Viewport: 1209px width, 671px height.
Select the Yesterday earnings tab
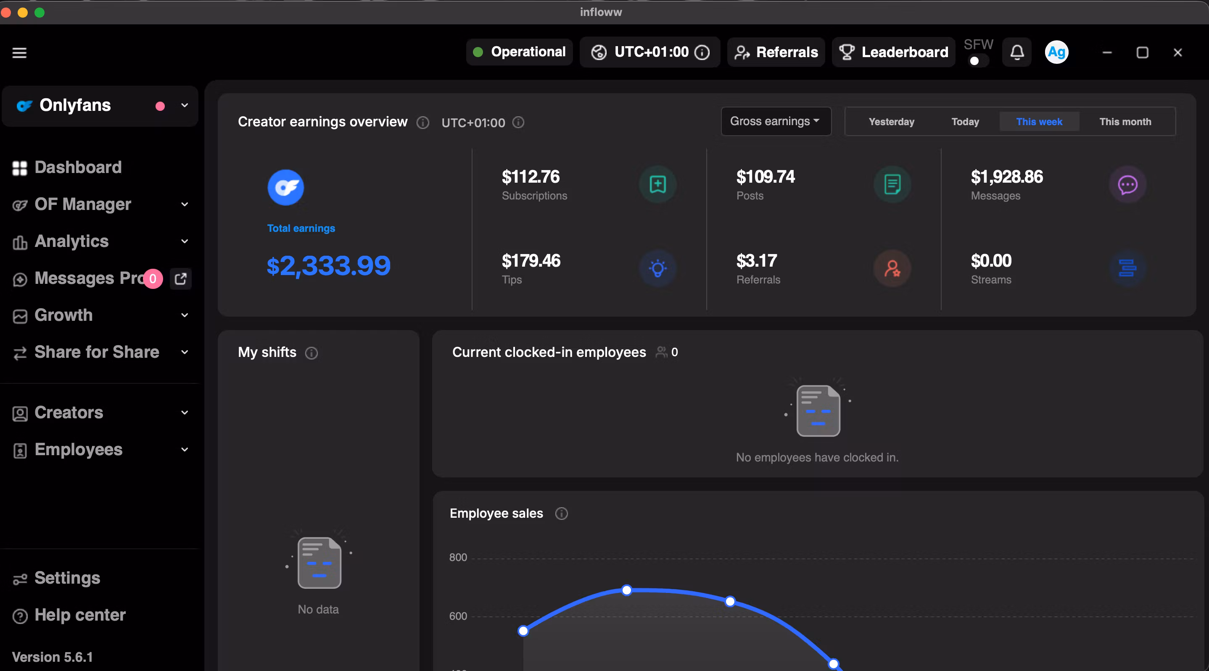891,121
